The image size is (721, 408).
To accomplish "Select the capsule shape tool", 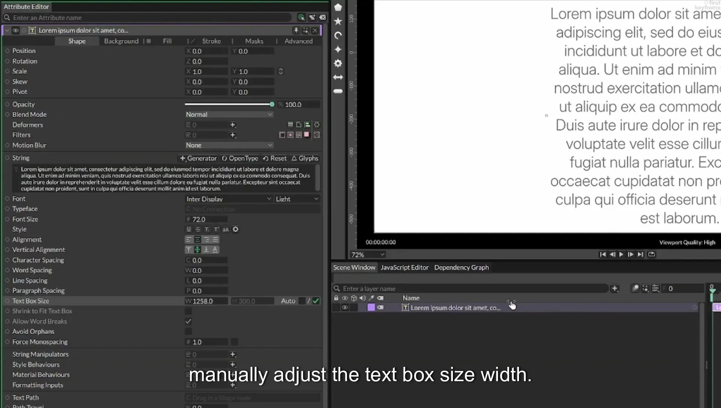I will click(x=338, y=91).
